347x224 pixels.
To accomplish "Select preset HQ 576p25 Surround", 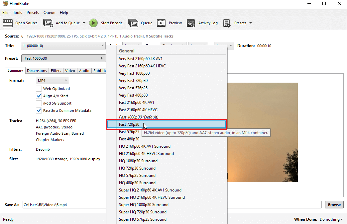I will pyautogui.click(x=167, y=176).
